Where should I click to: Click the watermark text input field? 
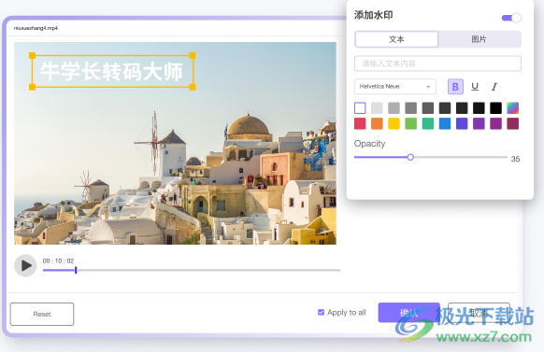[x=437, y=63]
